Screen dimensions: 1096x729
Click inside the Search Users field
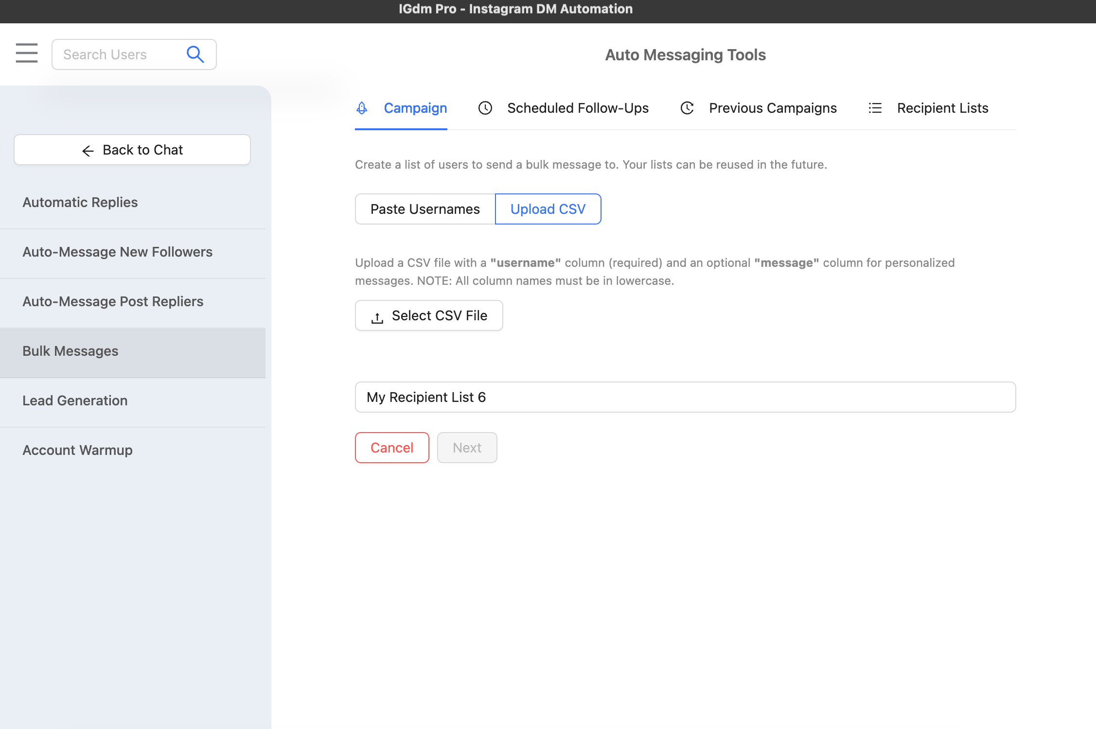click(117, 54)
